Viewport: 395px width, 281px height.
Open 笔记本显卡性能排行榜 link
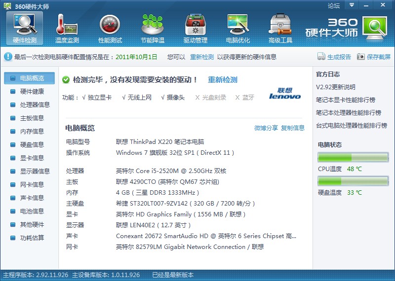point(346,100)
